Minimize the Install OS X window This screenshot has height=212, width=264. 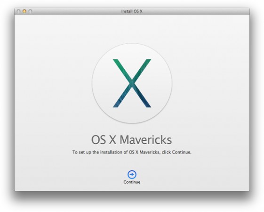point(24,11)
